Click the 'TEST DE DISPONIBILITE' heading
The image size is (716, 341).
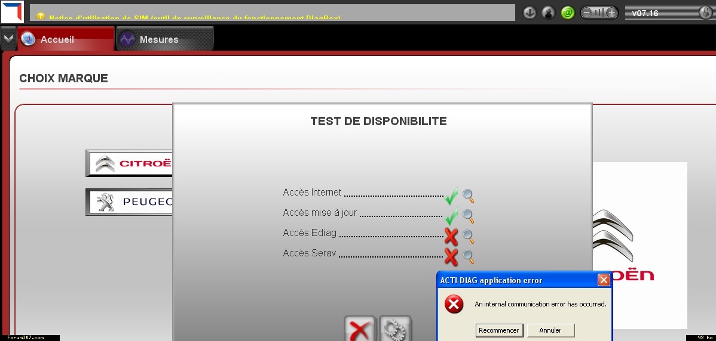378,121
